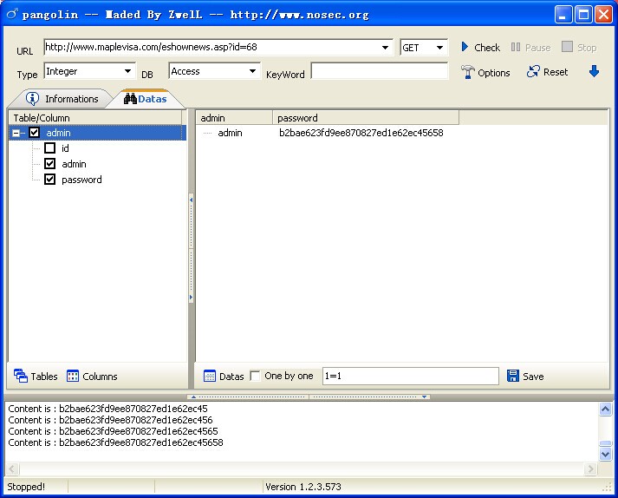The image size is (618, 498).
Task: Click the Columns button label
Action: [100, 377]
